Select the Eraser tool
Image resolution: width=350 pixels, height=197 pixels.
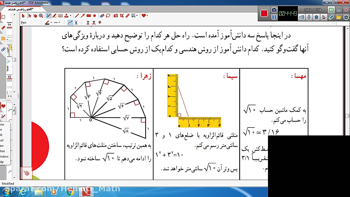[102, 16]
